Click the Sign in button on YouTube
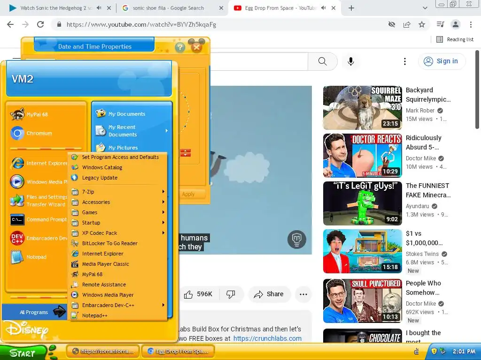 442,61
